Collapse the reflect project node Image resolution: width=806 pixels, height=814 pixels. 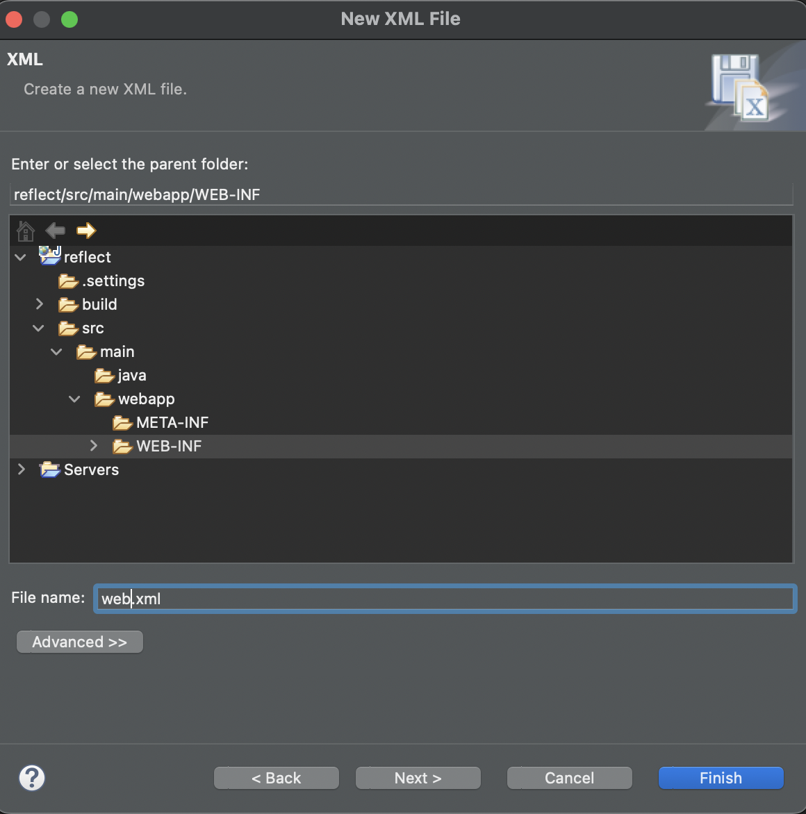[20, 257]
